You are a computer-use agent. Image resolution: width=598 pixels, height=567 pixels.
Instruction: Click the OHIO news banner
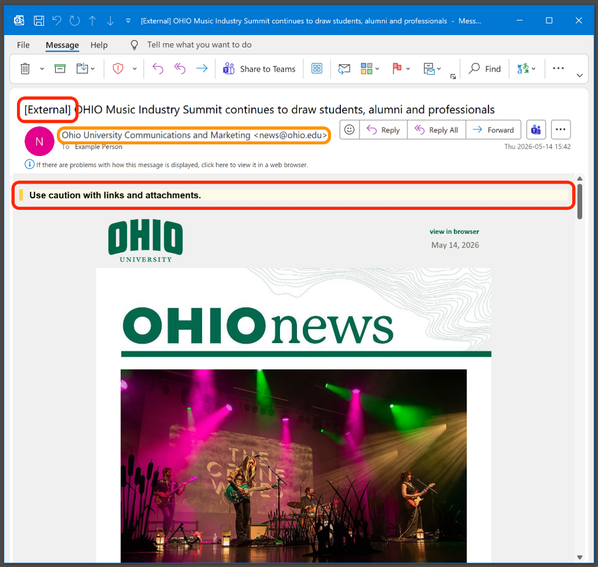click(x=293, y=313)
